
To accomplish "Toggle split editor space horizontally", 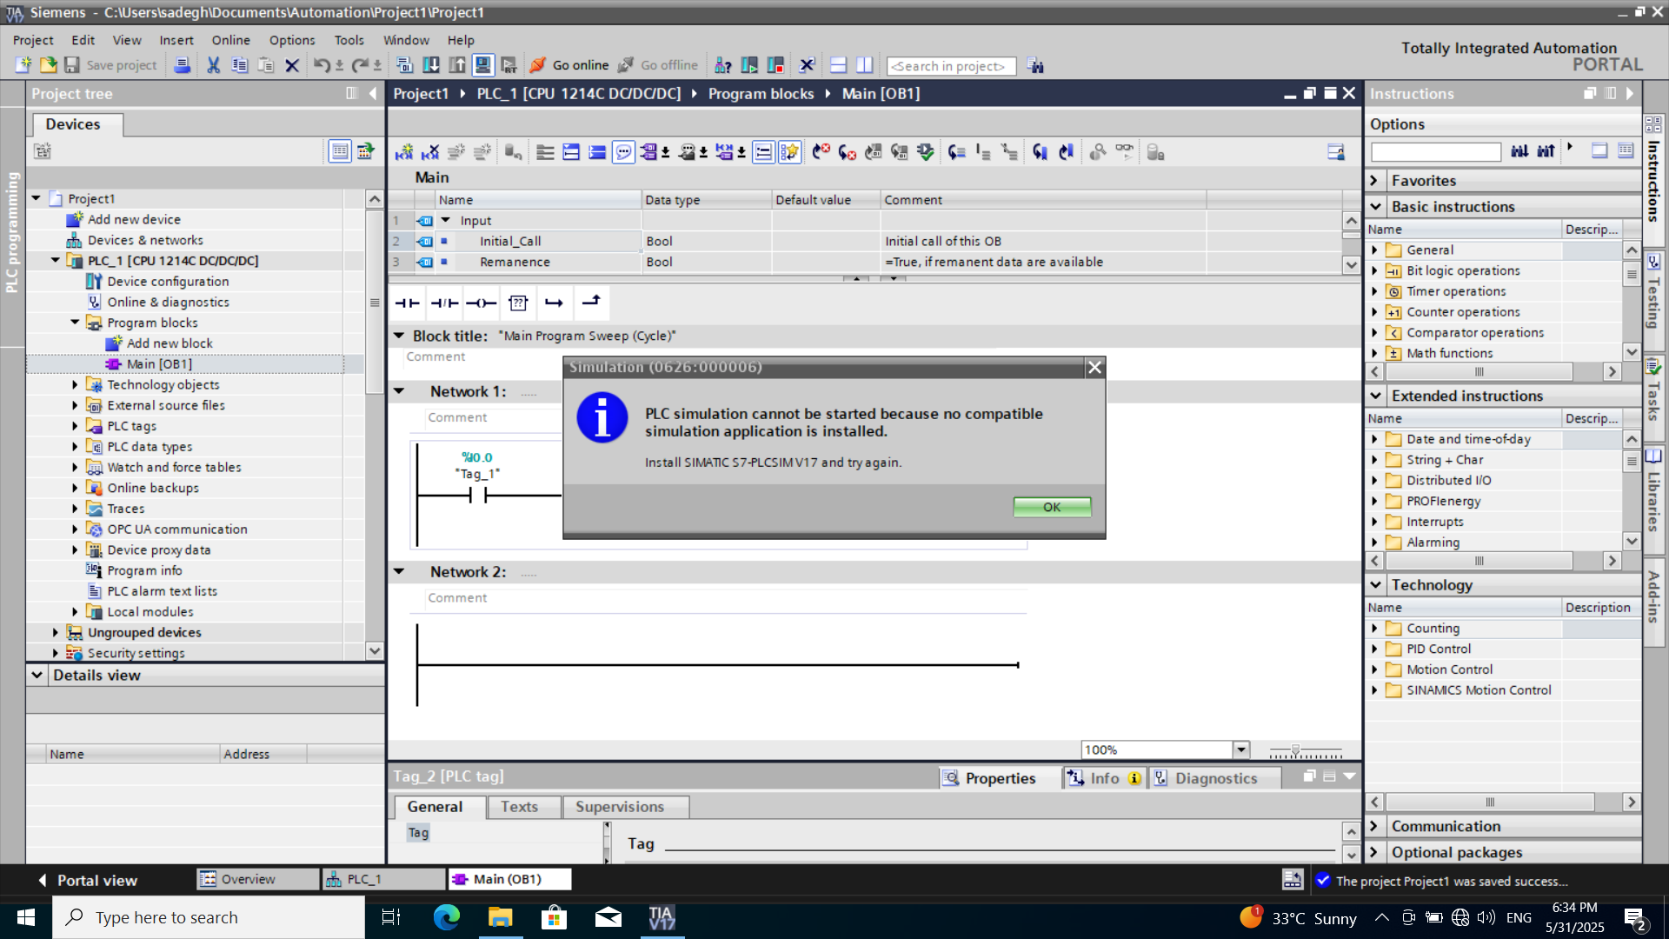I will coord(838,65).
